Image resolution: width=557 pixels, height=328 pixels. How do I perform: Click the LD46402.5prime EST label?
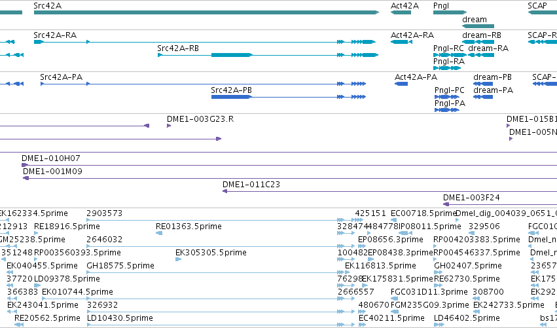[x=467, y=318]
